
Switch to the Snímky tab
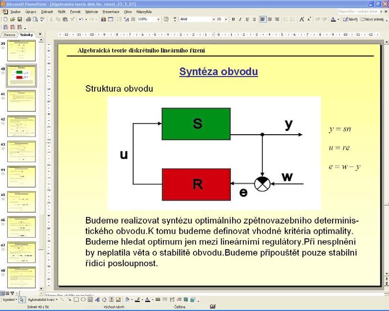[x=27, y=35]
